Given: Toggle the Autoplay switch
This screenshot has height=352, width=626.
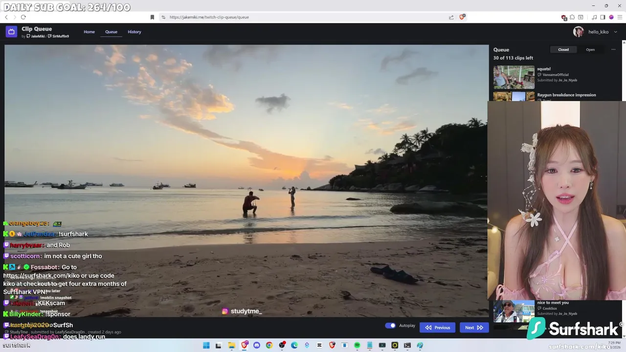Looking at the screenshot, I should coord(390,326).
